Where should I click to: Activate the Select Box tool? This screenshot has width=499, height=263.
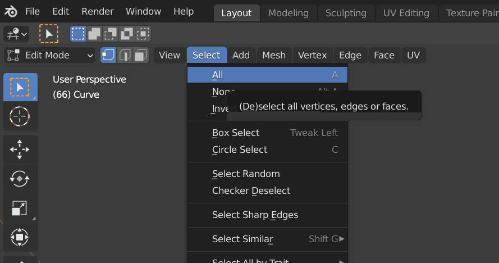pos(20,87)
